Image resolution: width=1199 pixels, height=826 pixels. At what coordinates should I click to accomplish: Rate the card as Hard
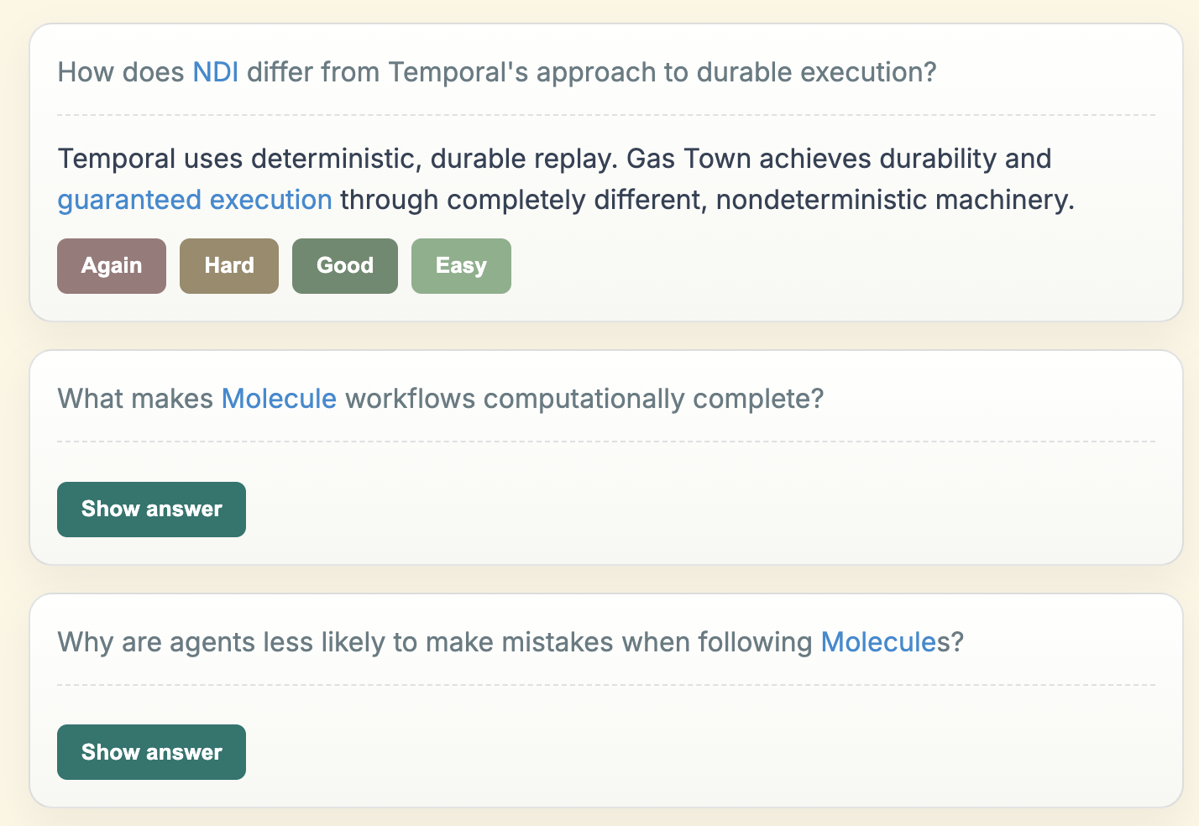[x=229, y=266]
